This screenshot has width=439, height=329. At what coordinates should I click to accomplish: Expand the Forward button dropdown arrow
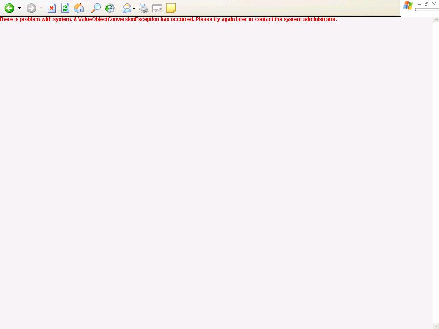tap(41, 8)
